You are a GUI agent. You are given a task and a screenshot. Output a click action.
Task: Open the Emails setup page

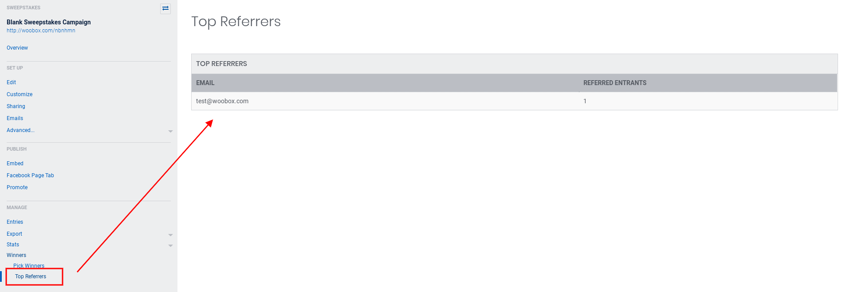tap(15, 118)
